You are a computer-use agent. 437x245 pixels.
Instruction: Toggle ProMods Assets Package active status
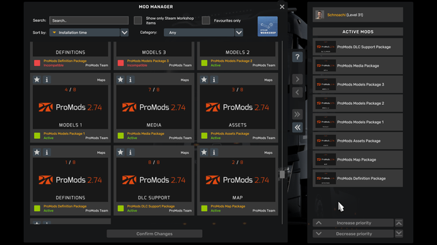[x=204, y=135]
